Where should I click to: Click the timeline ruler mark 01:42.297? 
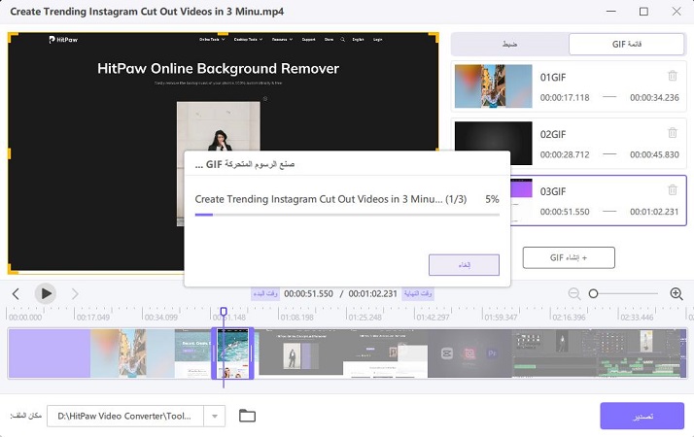(x=433, y=318)
